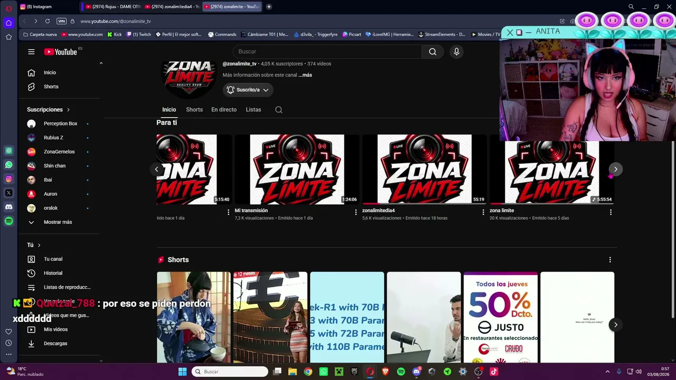Open the Rubius Z subscription
The height and width of the screenshot is (380, 676).
point(53,138)
